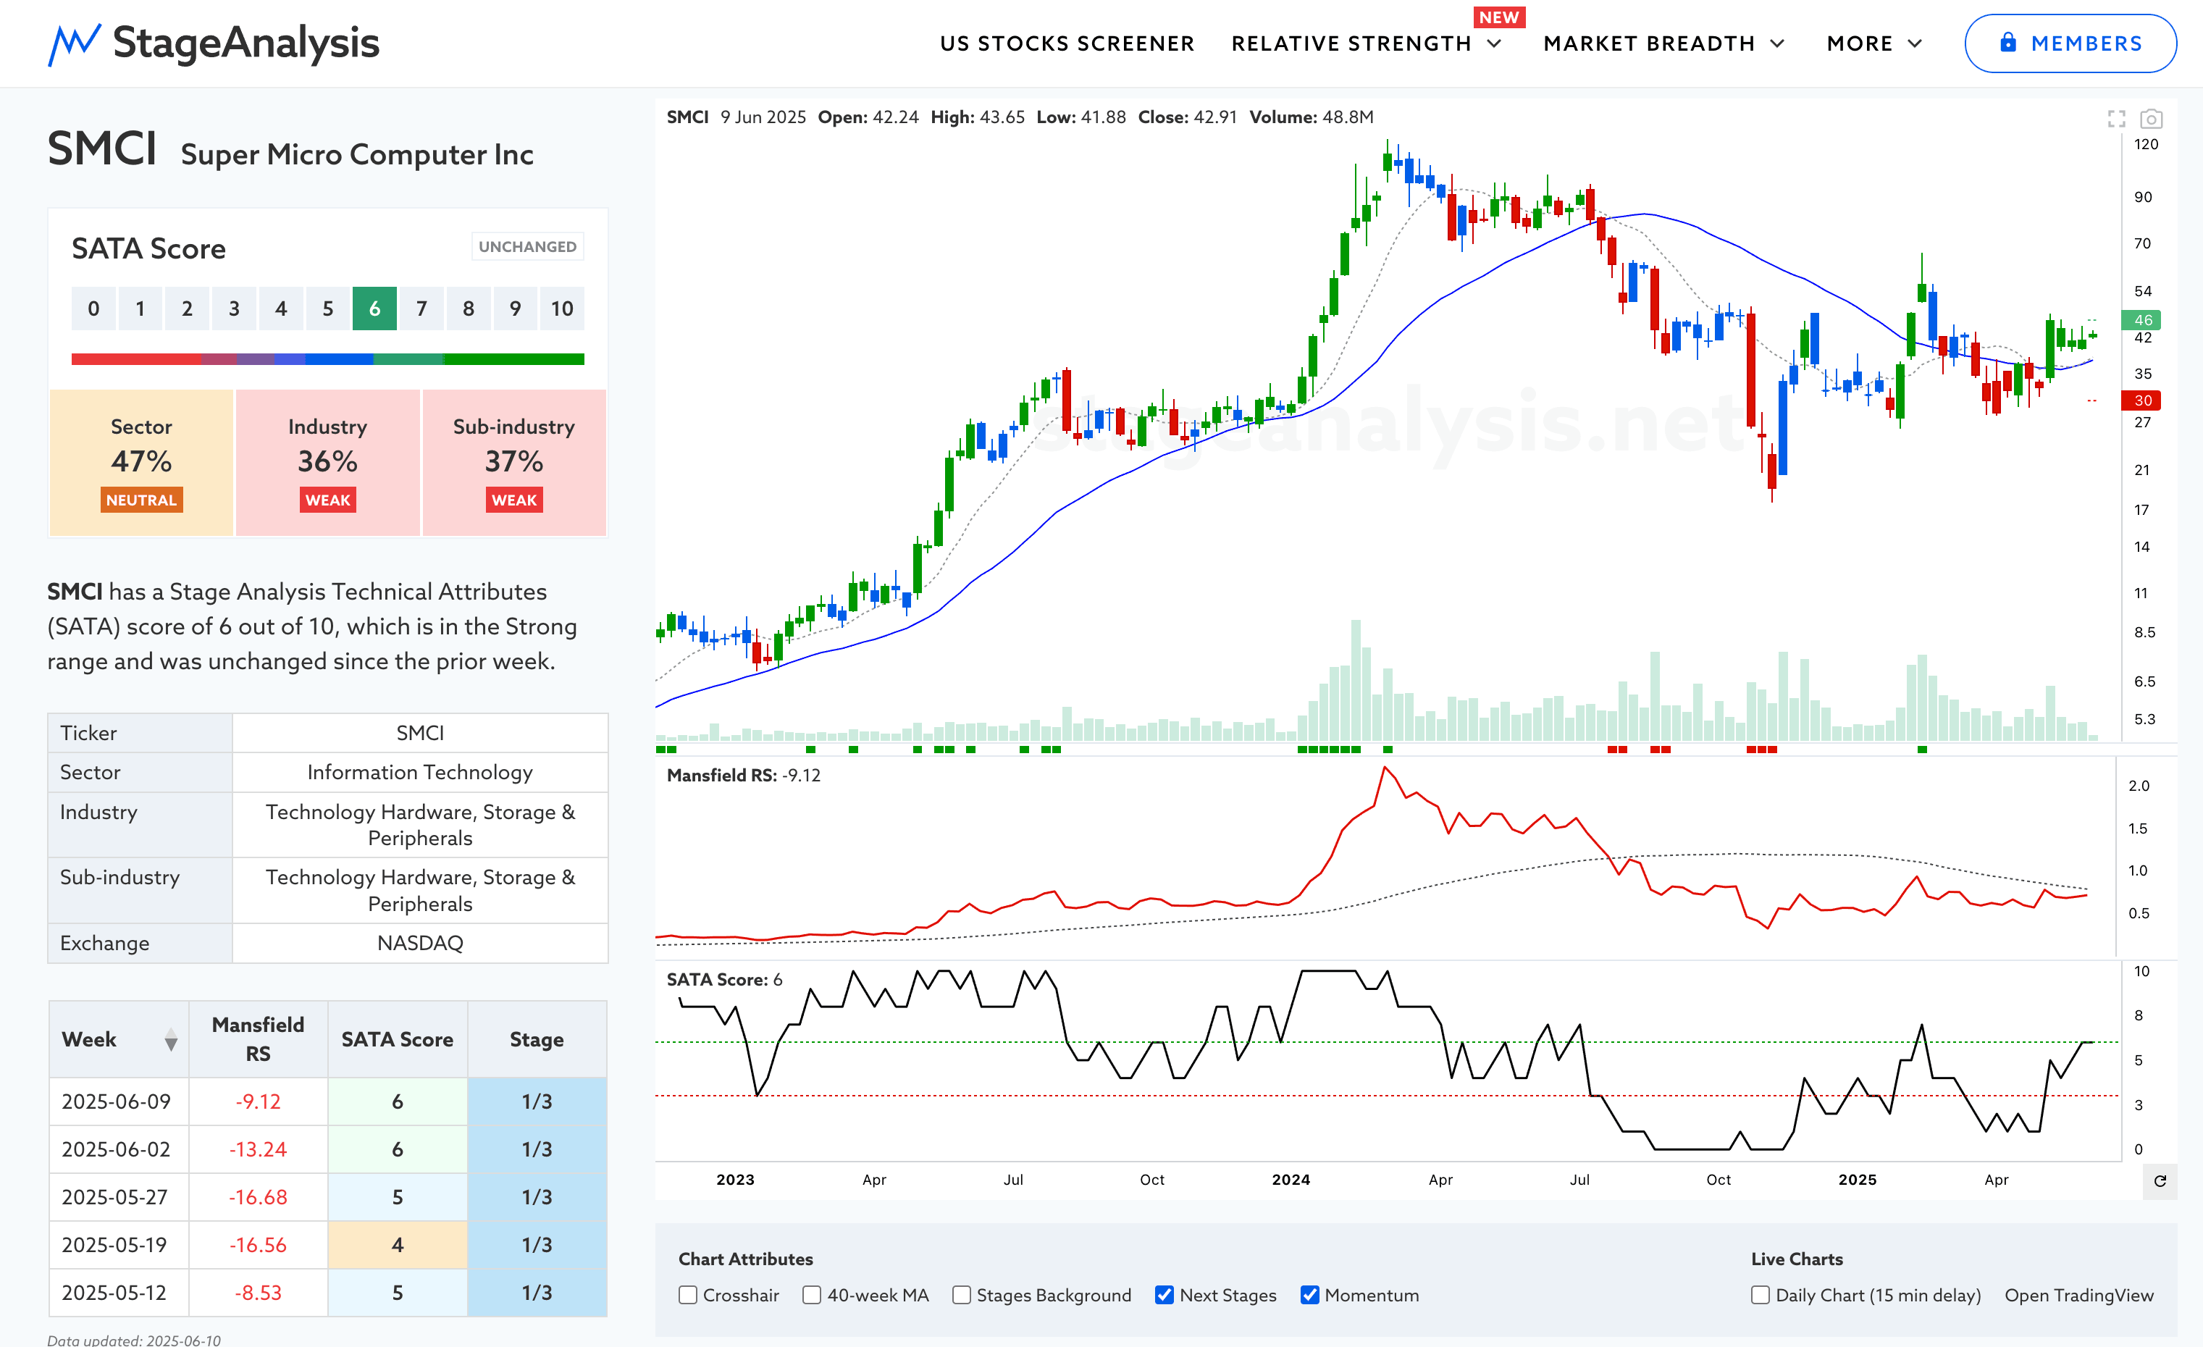Image resolution: width=2203 pixels, height=1347 pixels.
Task: Click the 2025-06-09 week row
Action: coord(328,1101)
